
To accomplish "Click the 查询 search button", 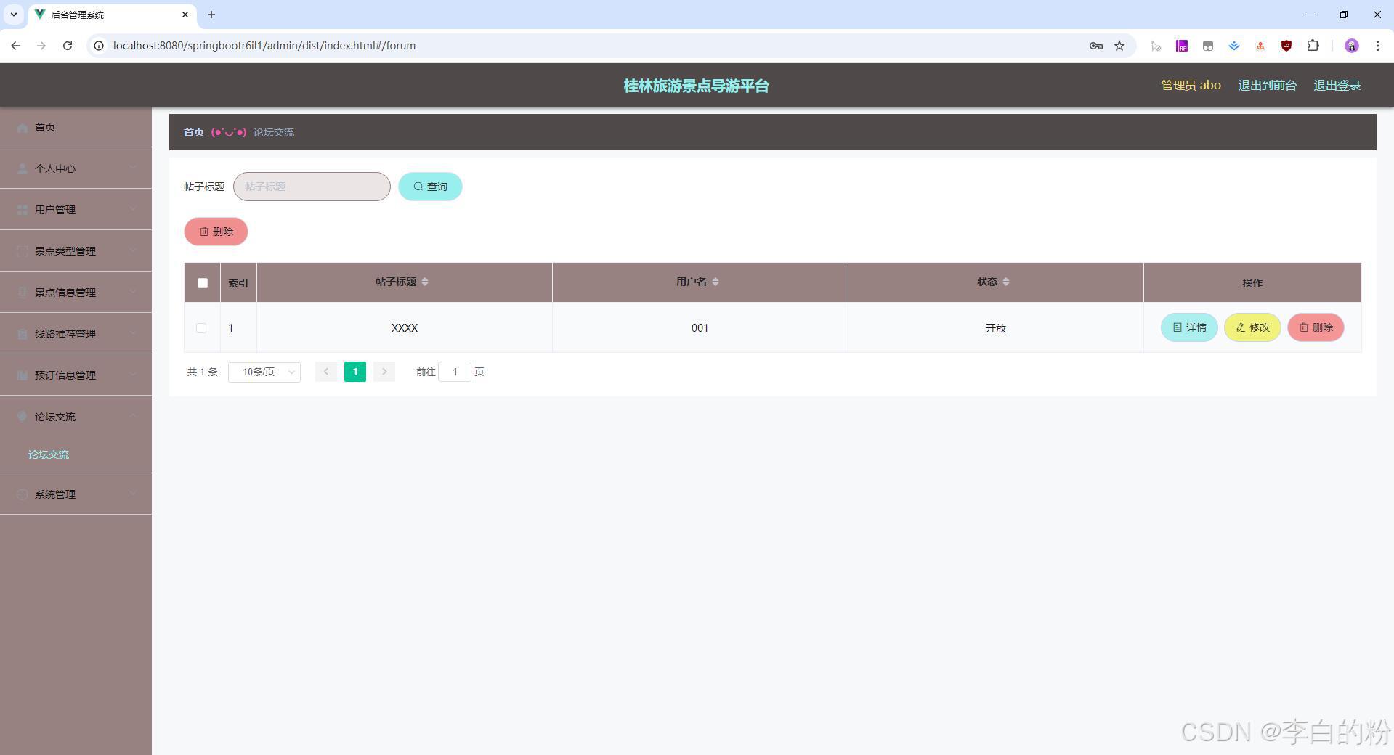I will coord(430,187).
